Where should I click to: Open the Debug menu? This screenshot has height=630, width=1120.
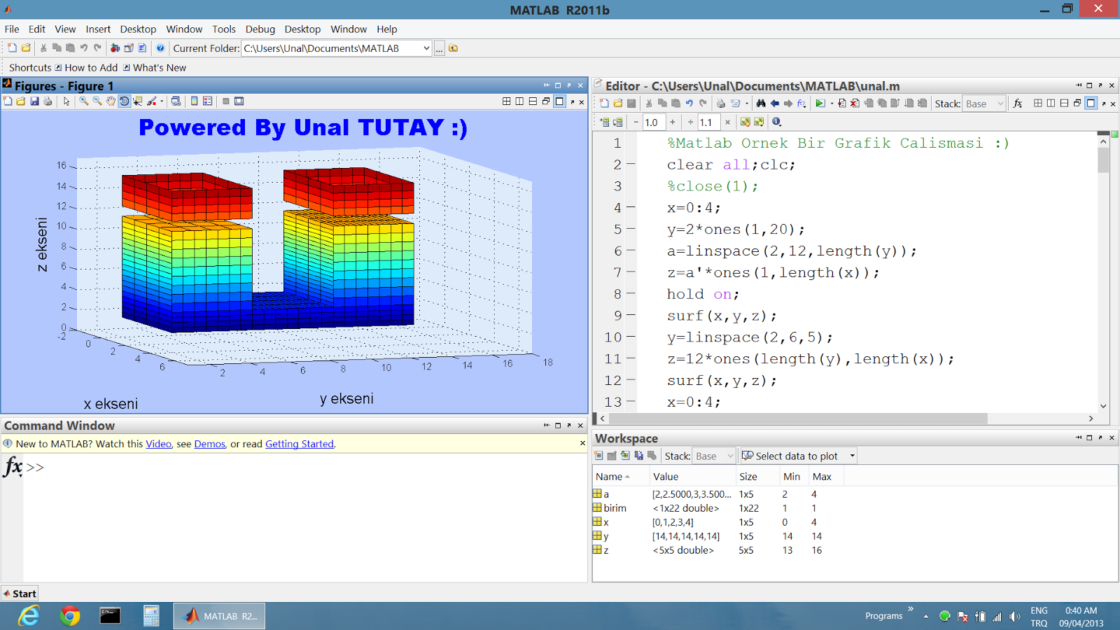pyautogui.click(x=260, y=29)
